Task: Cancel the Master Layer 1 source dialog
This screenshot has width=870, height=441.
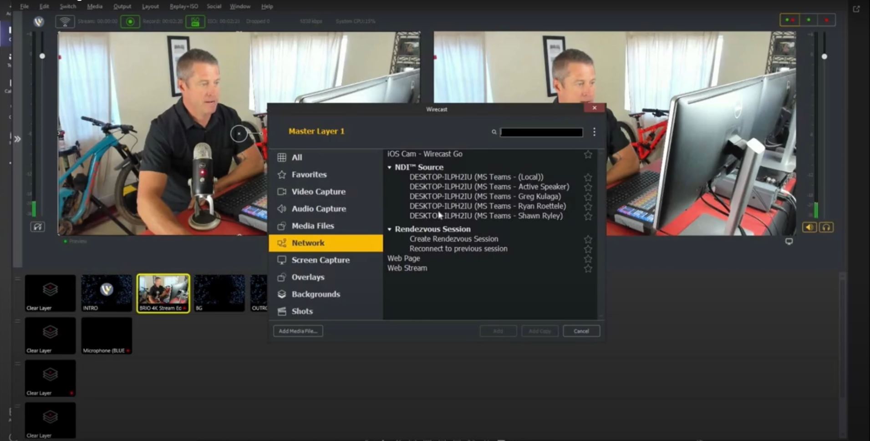Action: click(x=581, y=331)
